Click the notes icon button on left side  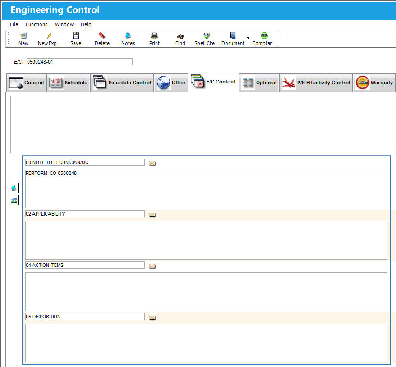(14, 188)
